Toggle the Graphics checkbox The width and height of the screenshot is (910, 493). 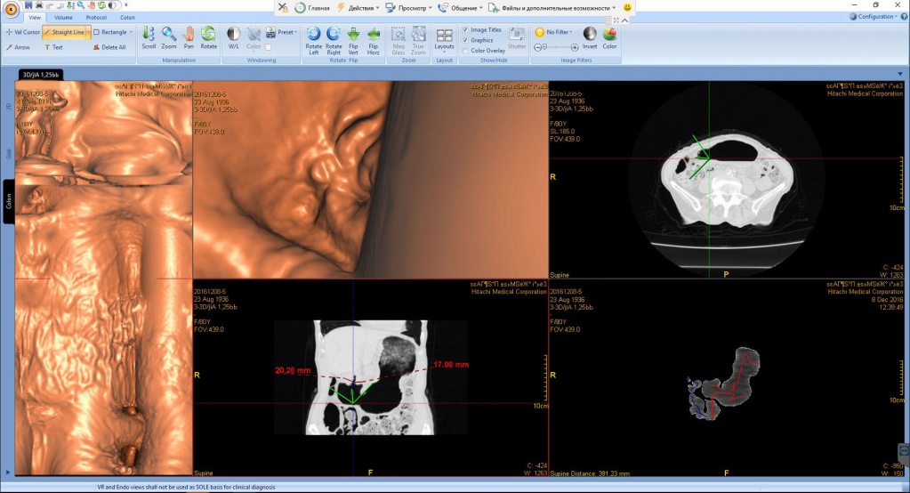(465, 40)
